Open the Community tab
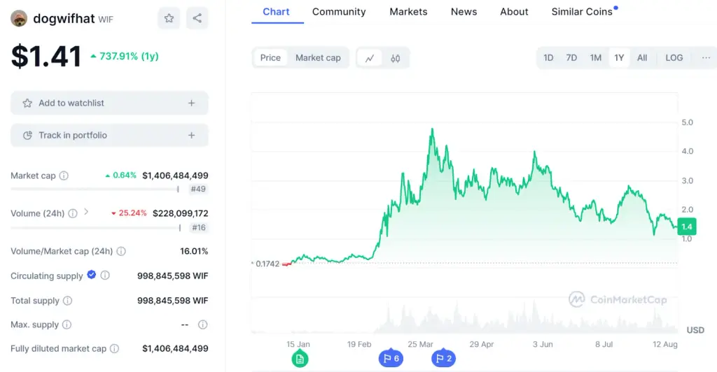Image resolution: width=717 pixels, height=372 pixels. pyautogui.click(x=339, y=12)
